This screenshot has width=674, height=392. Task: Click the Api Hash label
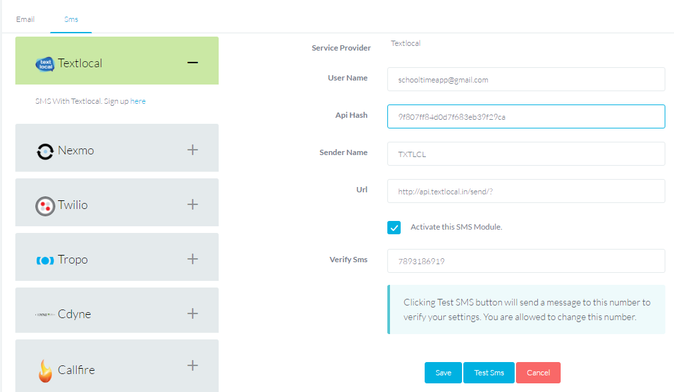point(351,115)
